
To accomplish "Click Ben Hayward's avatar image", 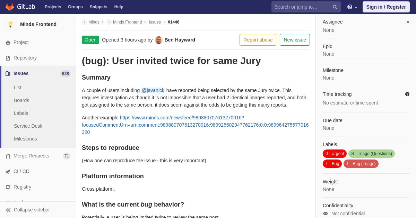I will coord(159,40).
